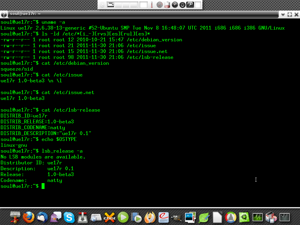The image size is (300, 225).
Task: Switch to the second pager desktop
Action: click(x=118, y=5)
